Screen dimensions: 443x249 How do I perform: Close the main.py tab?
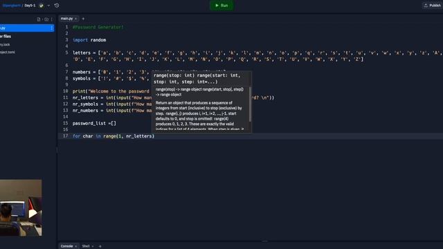pos(75,19)
